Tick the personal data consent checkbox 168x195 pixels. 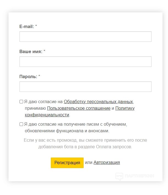21,101
